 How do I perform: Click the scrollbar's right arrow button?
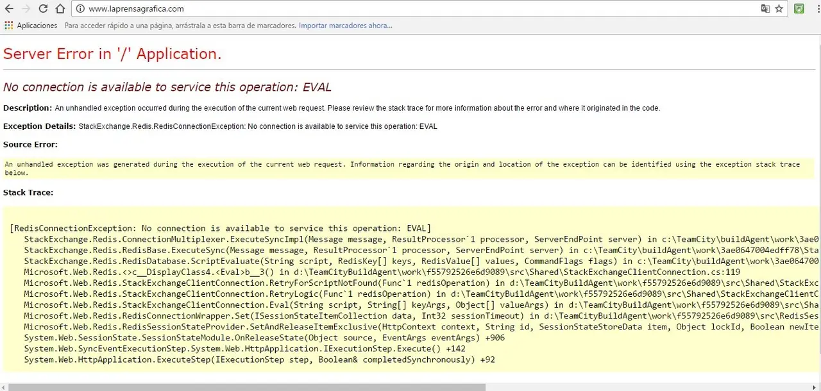point(817,387)
